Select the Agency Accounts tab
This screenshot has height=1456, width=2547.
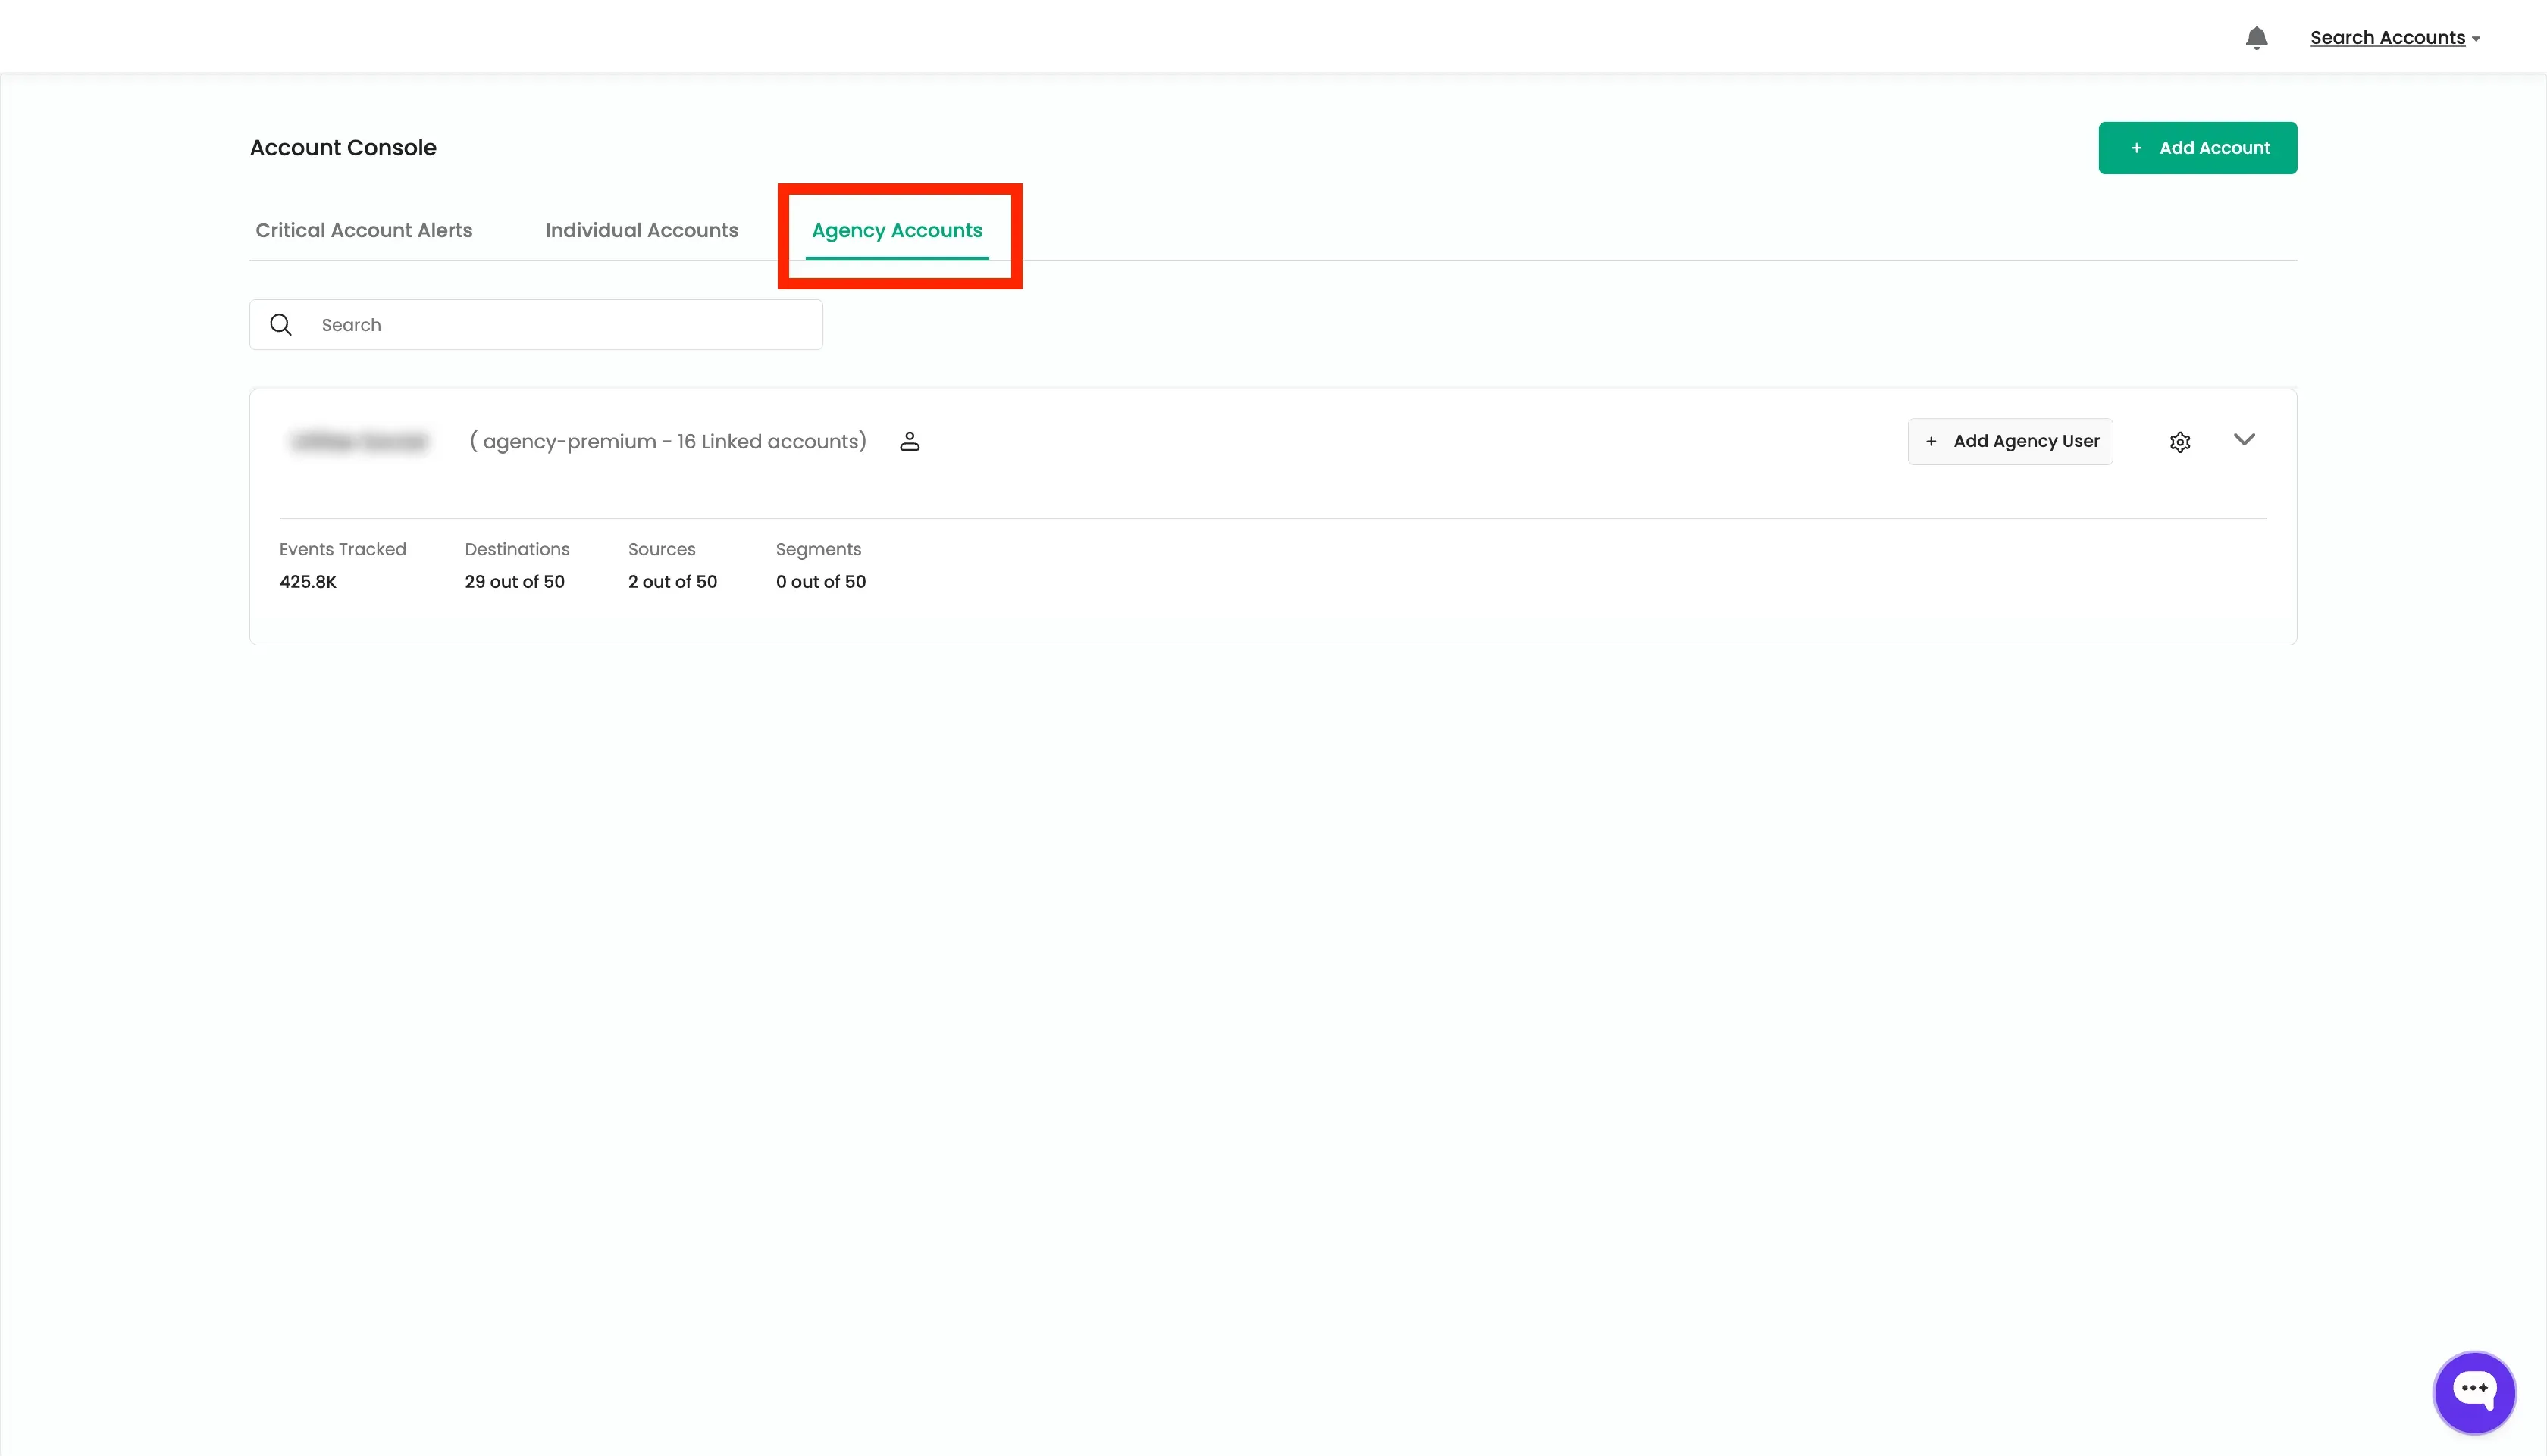point(898,231)
